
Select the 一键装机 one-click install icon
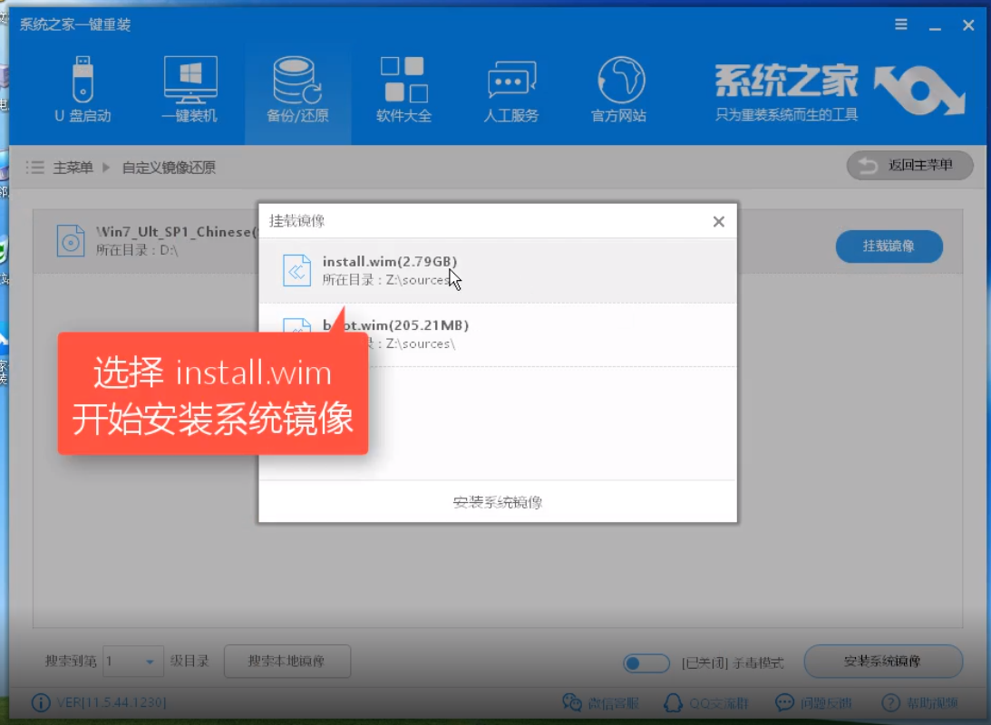point(189,90)
